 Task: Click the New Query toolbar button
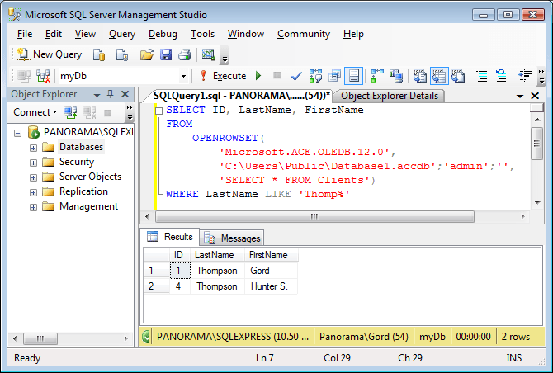click(50, 54)
